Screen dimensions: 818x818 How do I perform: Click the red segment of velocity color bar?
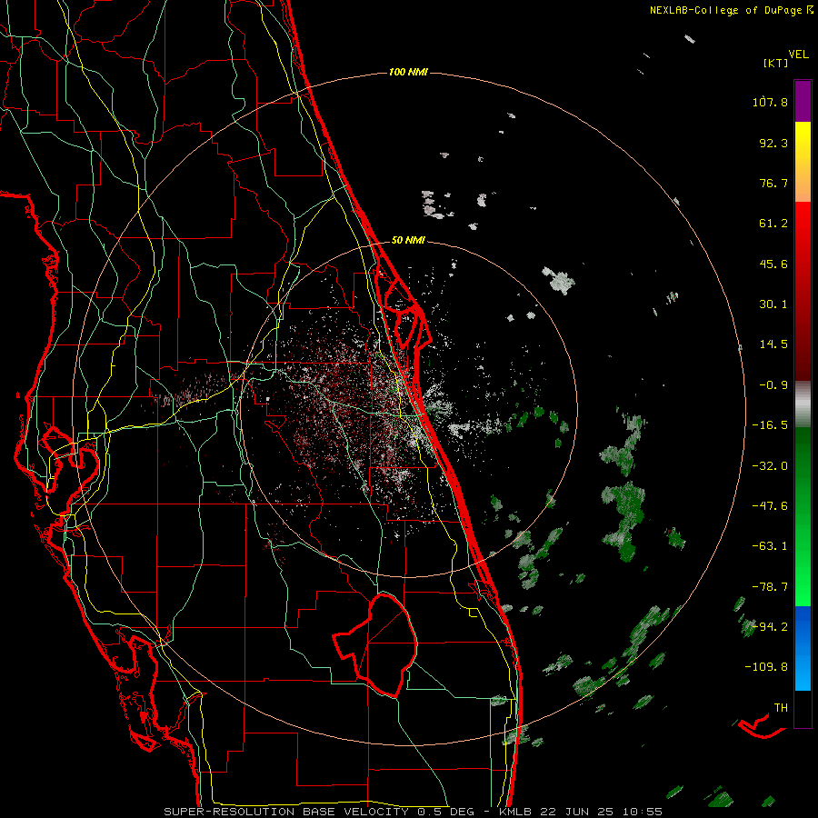tap(803, 291)
